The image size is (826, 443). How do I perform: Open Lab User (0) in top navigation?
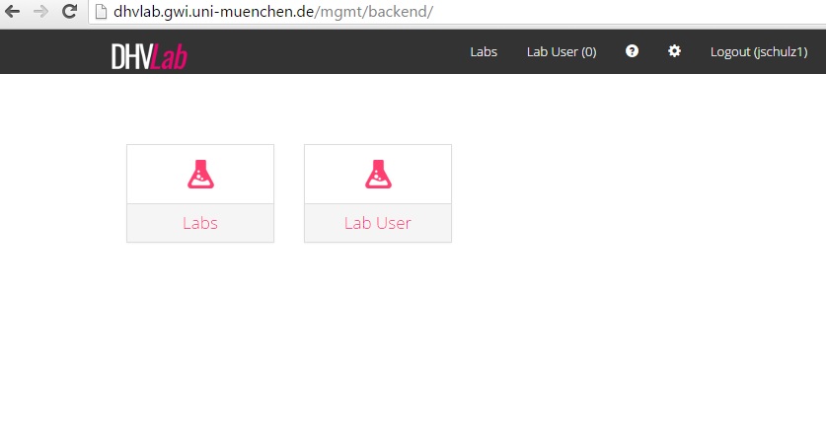(x=561, y=52)
